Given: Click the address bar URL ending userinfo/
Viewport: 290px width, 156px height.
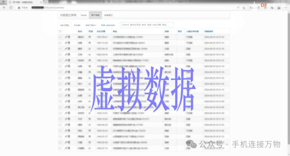Looking at the screenshot, I should 48,7.
